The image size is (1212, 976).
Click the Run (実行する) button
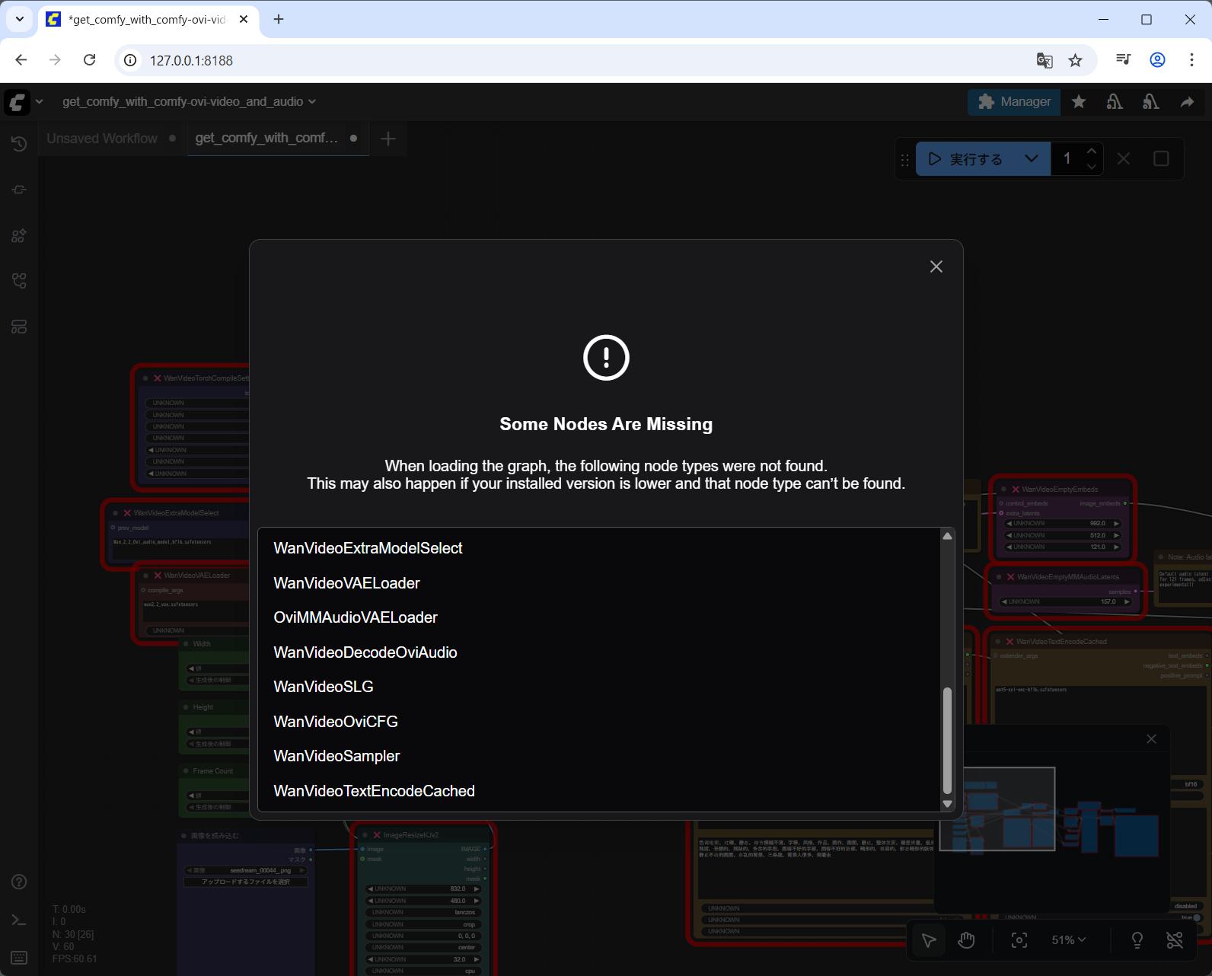(x=965, y=159)
